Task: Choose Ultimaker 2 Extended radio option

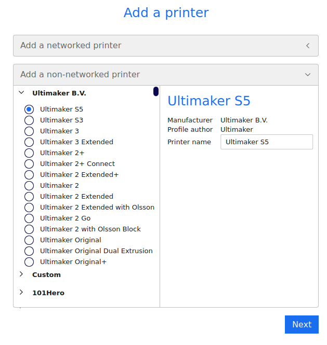Action: coord(29,197)
